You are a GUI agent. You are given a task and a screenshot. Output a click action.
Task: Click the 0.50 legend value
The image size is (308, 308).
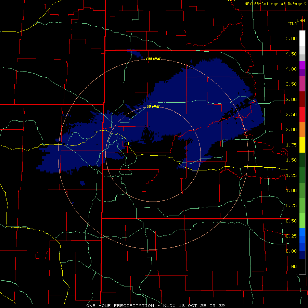[291, 221]
